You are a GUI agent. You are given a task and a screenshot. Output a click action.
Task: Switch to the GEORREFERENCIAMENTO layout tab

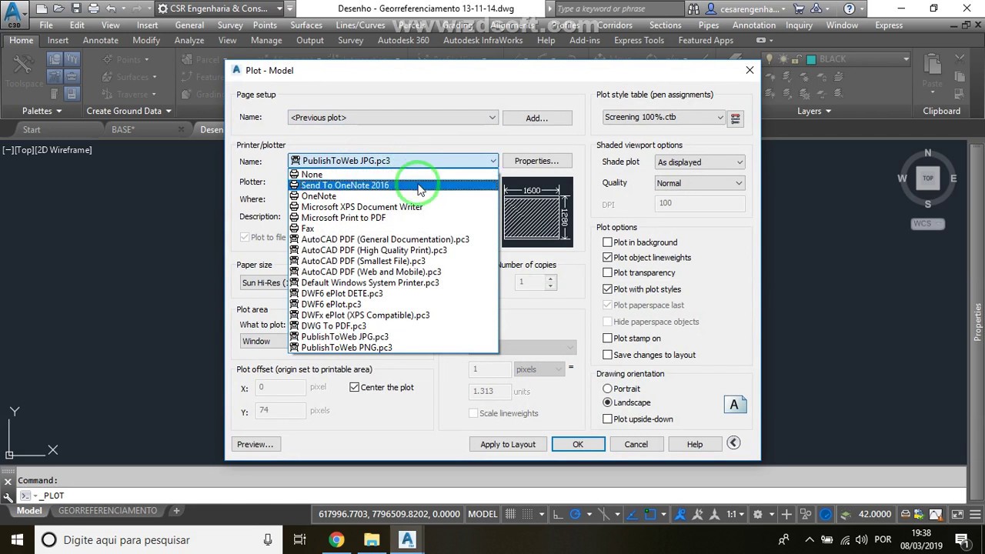pos(108,511)
